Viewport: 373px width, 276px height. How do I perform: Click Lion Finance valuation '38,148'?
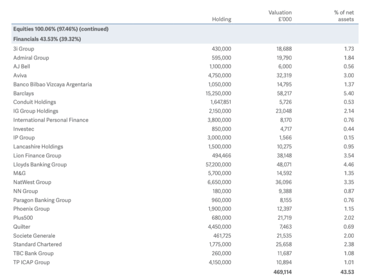(284, 156)
